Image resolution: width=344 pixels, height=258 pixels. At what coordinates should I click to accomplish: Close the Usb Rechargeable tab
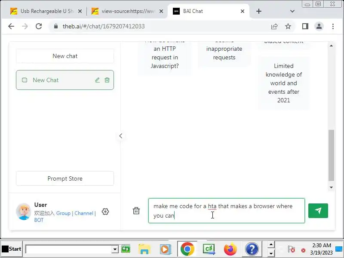(x=80, y=11)
